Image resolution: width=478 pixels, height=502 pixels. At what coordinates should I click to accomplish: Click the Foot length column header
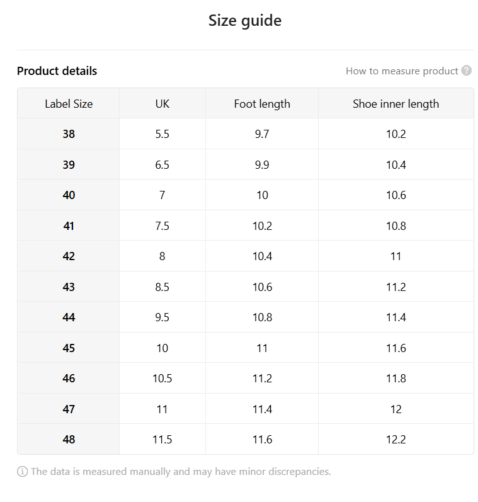tap(262, 104)
